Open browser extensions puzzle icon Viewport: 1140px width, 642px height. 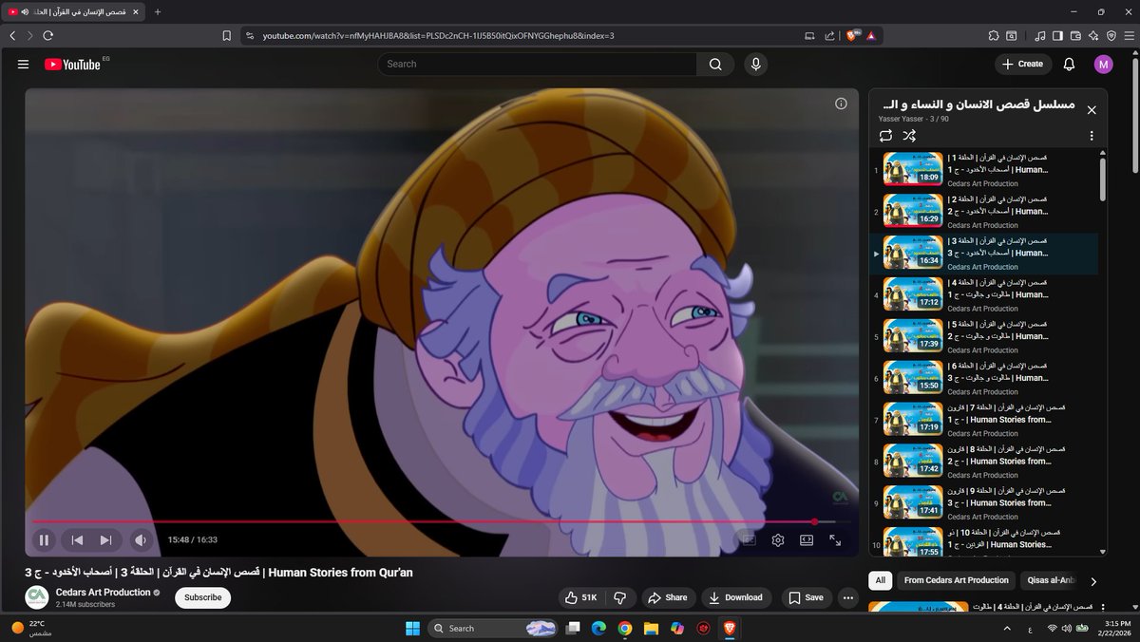pos(993,35)
